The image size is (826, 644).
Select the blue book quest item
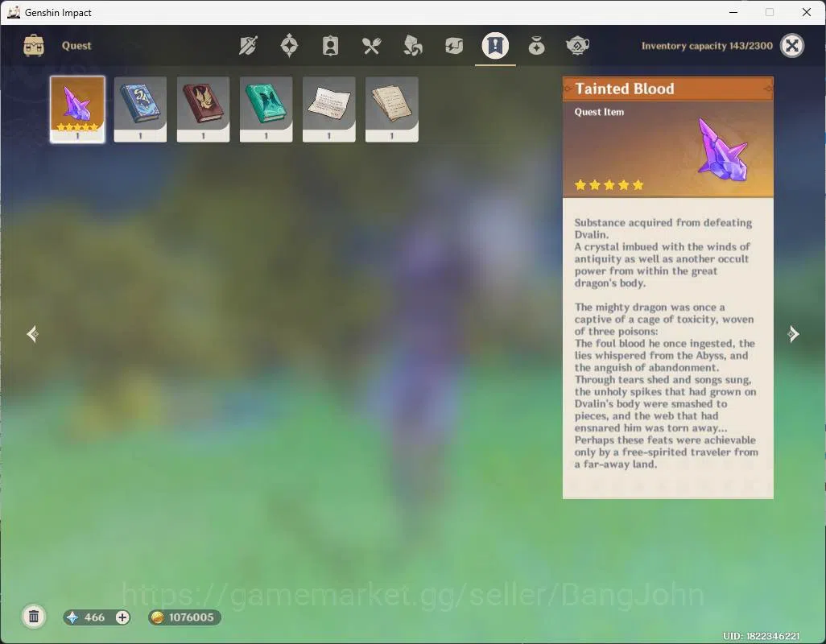click(140, 109)
